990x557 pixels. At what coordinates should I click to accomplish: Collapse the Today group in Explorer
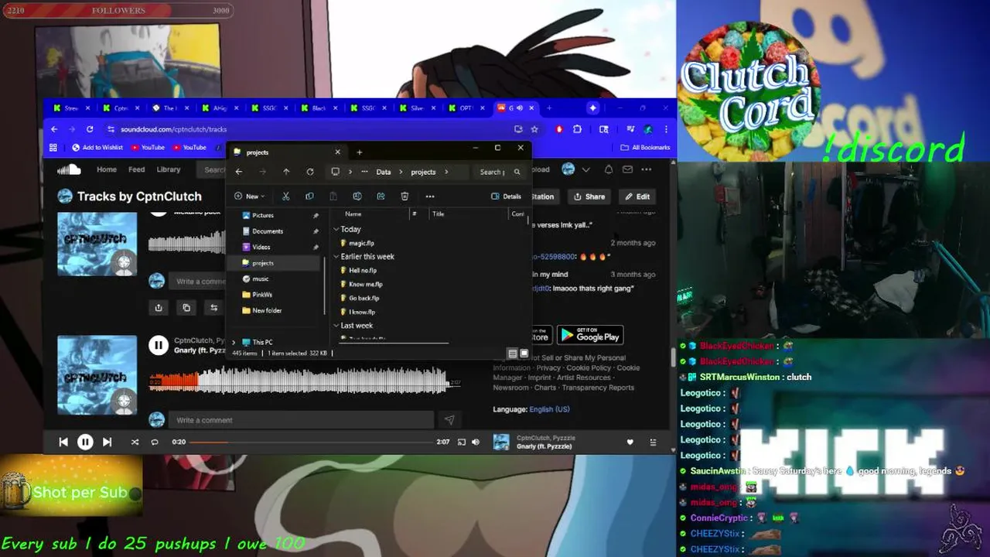(x=336, y=230)
